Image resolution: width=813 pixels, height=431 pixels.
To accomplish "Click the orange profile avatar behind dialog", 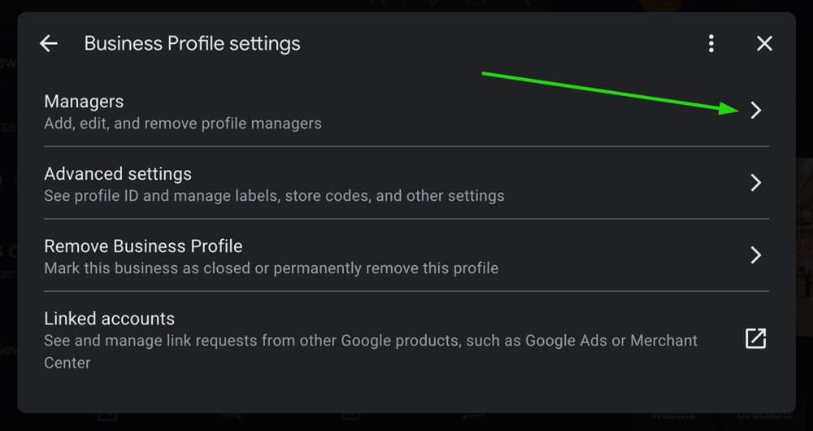I will pos(659,5).
